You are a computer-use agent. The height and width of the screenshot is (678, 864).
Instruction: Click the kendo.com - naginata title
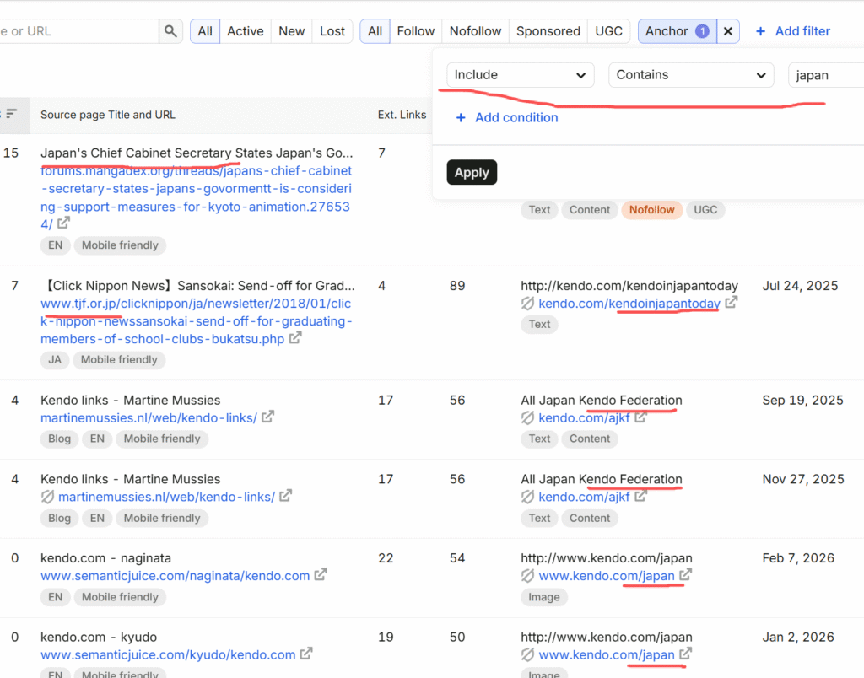[105, 558]
